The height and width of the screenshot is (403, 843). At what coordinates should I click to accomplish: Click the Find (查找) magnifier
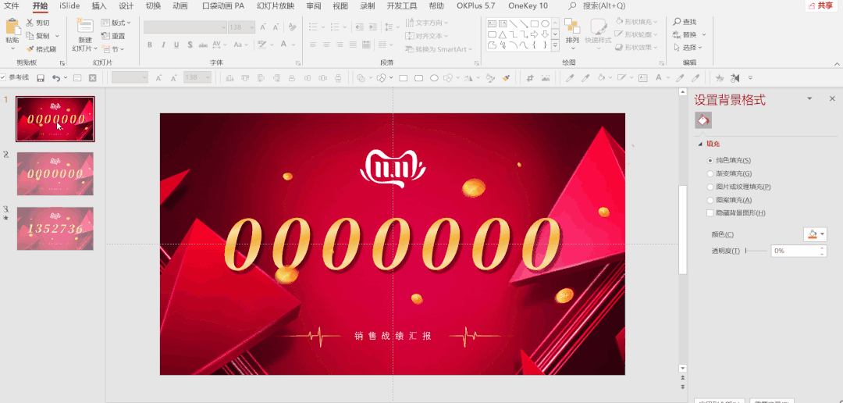pos(677,22)
